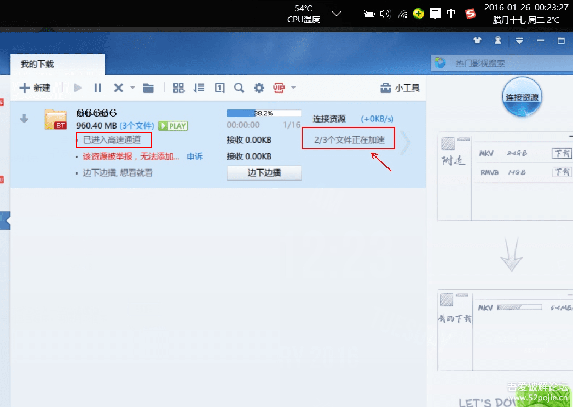
Task: Start the task using the play icon
Action: click(x=77, y=88)
